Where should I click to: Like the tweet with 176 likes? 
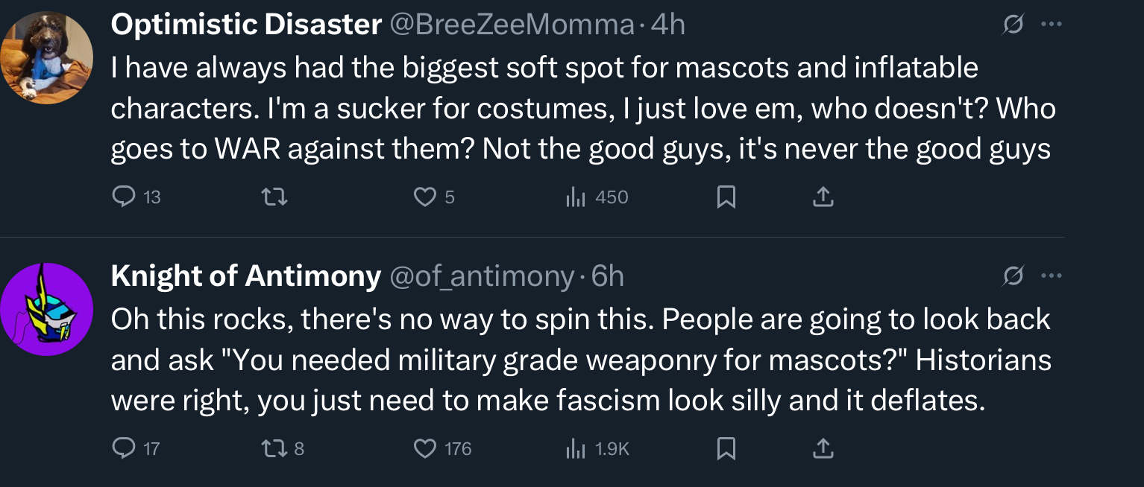425,448
